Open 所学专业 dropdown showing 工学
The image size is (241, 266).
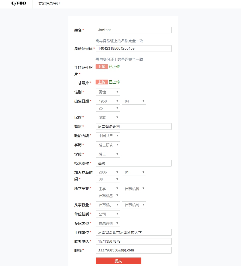(108, 189)
